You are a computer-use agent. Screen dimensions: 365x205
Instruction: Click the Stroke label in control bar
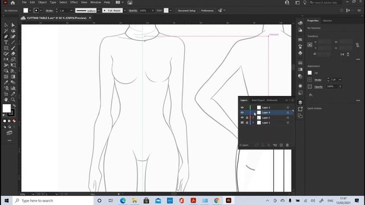pyautogui.click(x=49, y=11)
